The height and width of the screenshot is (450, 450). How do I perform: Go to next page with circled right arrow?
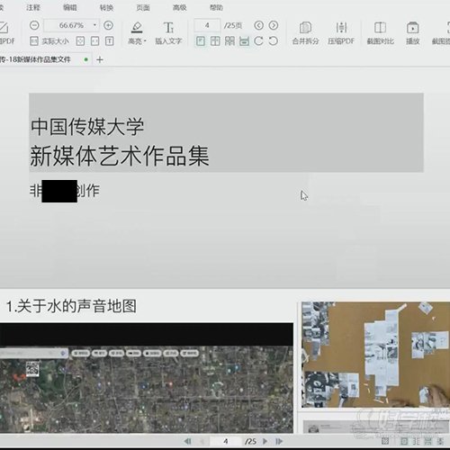click(x=273, y=25)
